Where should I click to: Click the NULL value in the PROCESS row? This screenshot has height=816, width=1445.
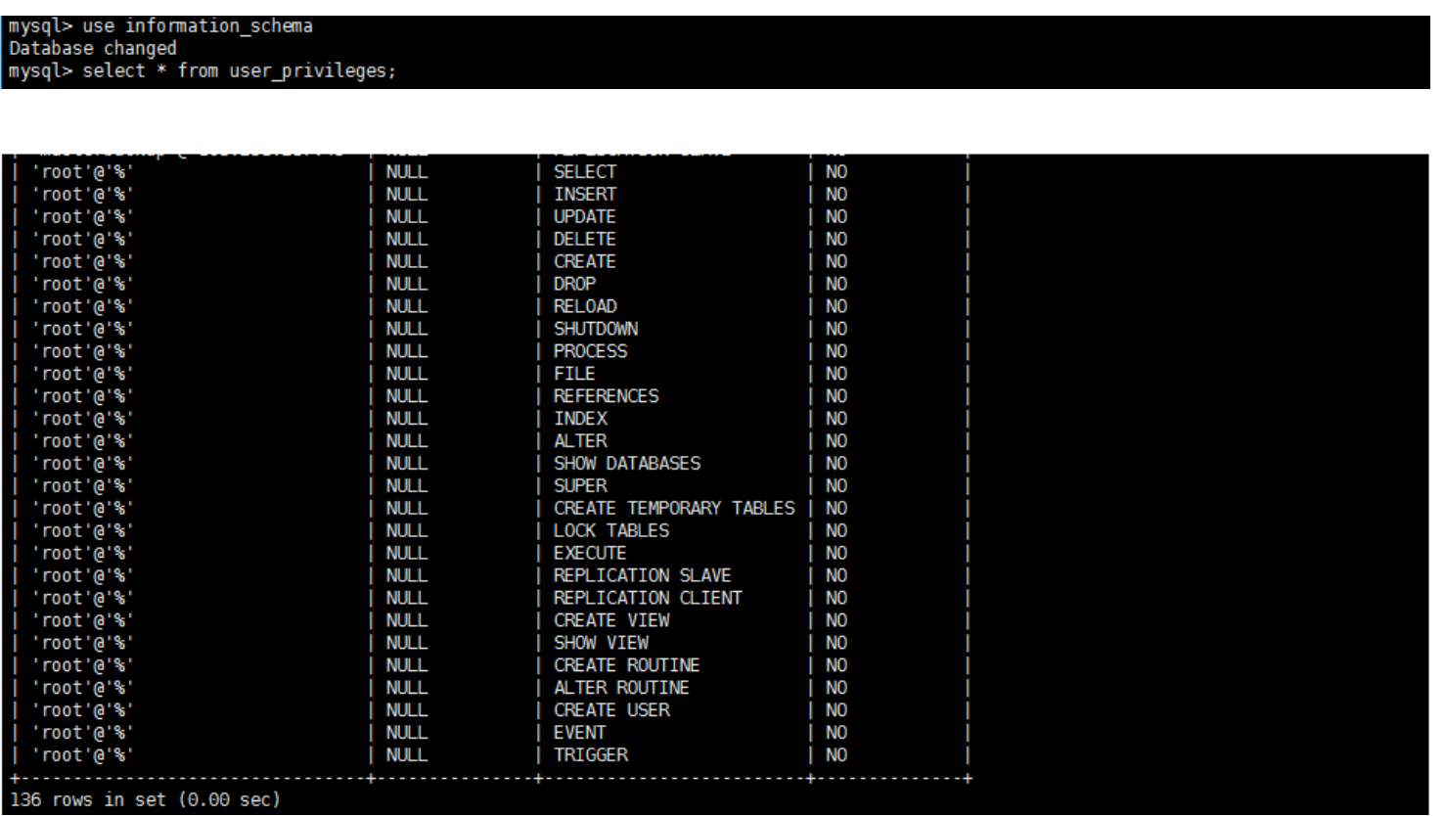[406, 351]
